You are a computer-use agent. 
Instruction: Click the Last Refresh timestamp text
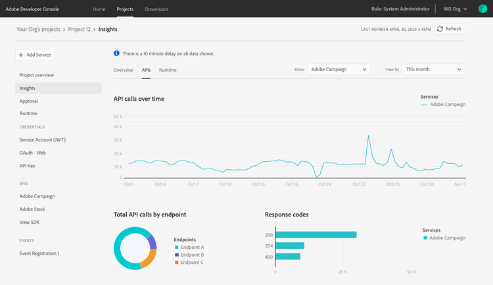tap(396, 29)
